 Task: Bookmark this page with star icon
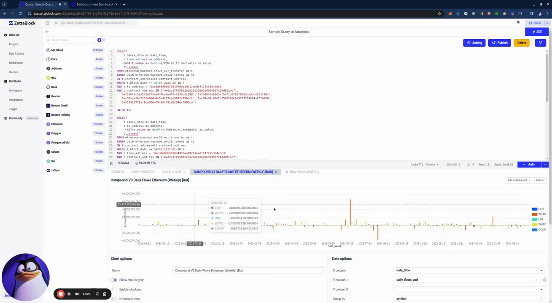tap(439, 13)
